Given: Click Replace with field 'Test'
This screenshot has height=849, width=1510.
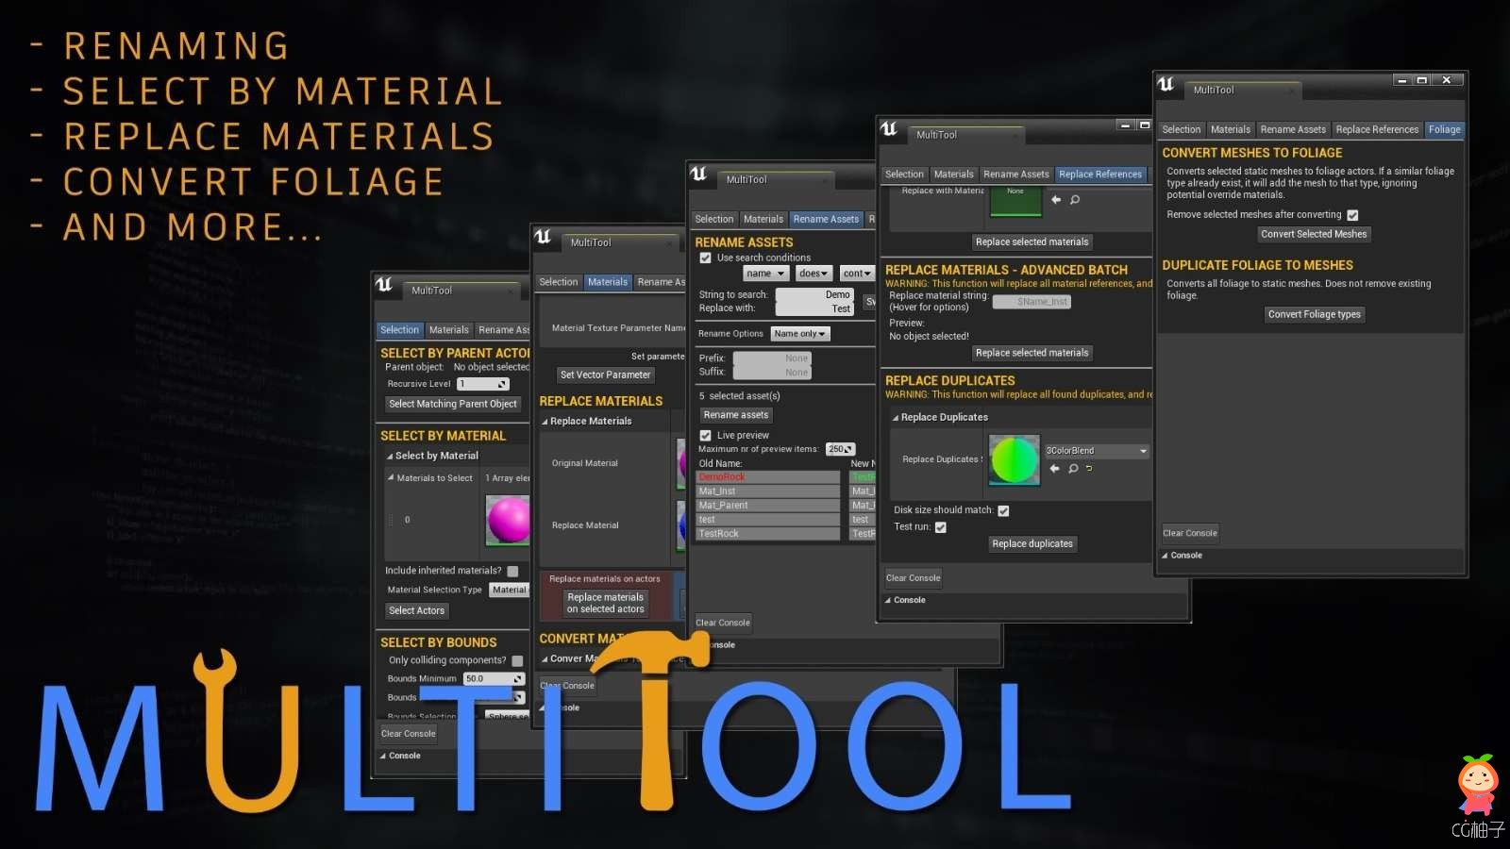Looking at the screenshot, I should point(814,309).
